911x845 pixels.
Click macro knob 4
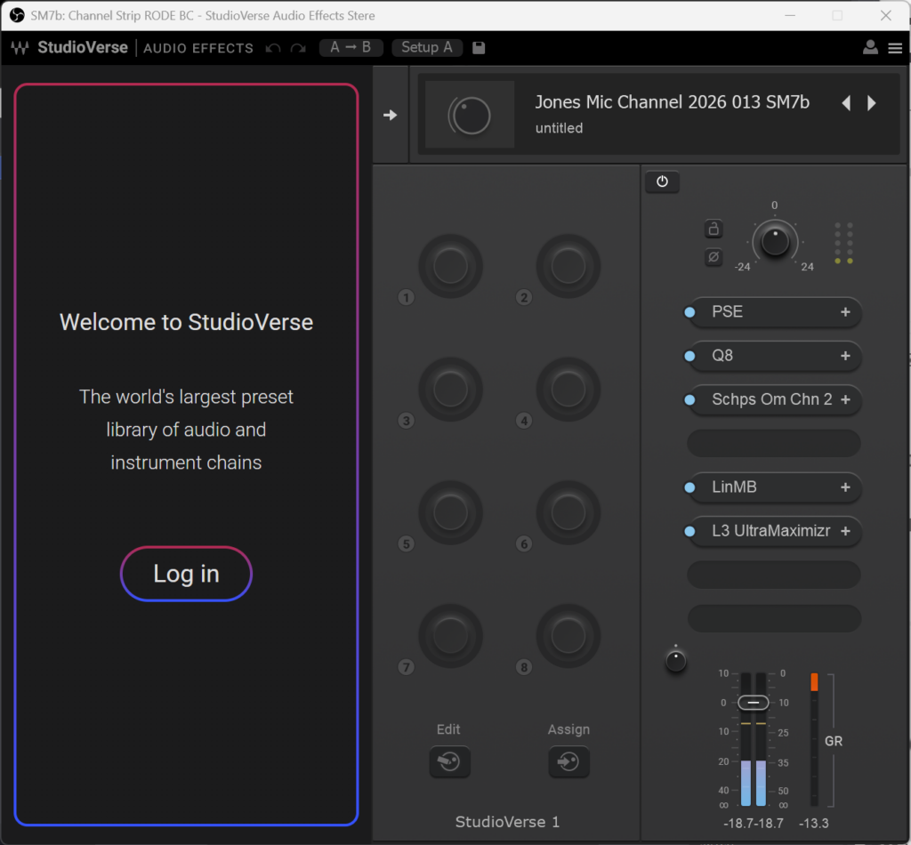pos(568,390)
